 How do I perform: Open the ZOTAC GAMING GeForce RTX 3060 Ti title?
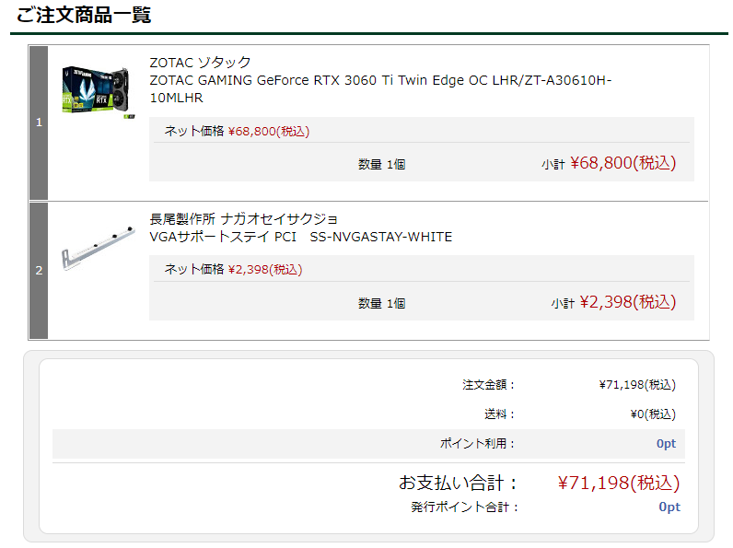380,88
